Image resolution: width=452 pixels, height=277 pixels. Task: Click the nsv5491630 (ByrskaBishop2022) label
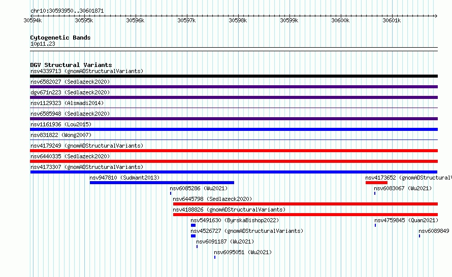pos(235,220)
